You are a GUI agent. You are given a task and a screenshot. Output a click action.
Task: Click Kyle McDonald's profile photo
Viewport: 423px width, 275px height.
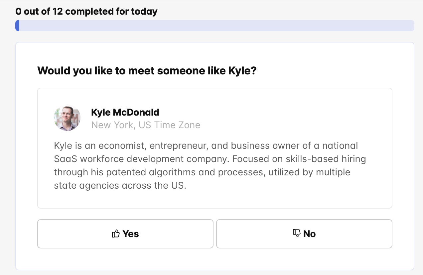click(x=67, y=118)
